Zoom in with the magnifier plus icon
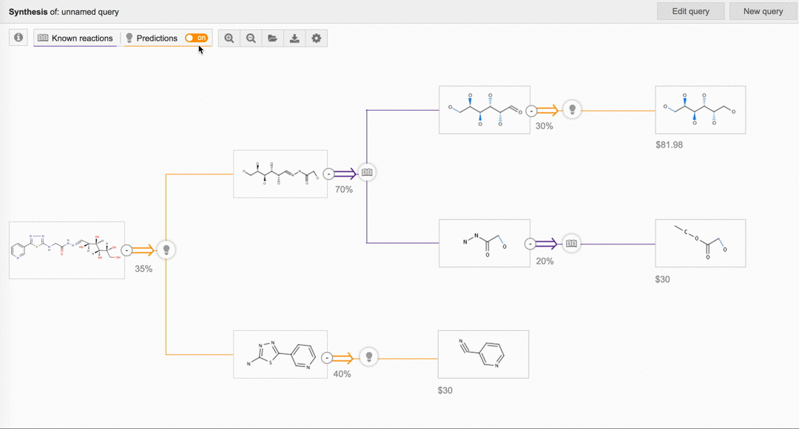799x429 pixels. tap(229, 38)
